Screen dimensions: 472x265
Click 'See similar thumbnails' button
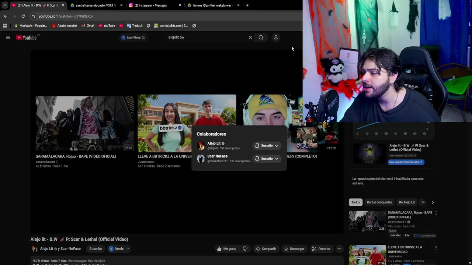[406, 162]
